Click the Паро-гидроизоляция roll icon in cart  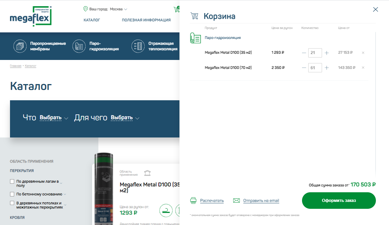[x=195, y=38]
